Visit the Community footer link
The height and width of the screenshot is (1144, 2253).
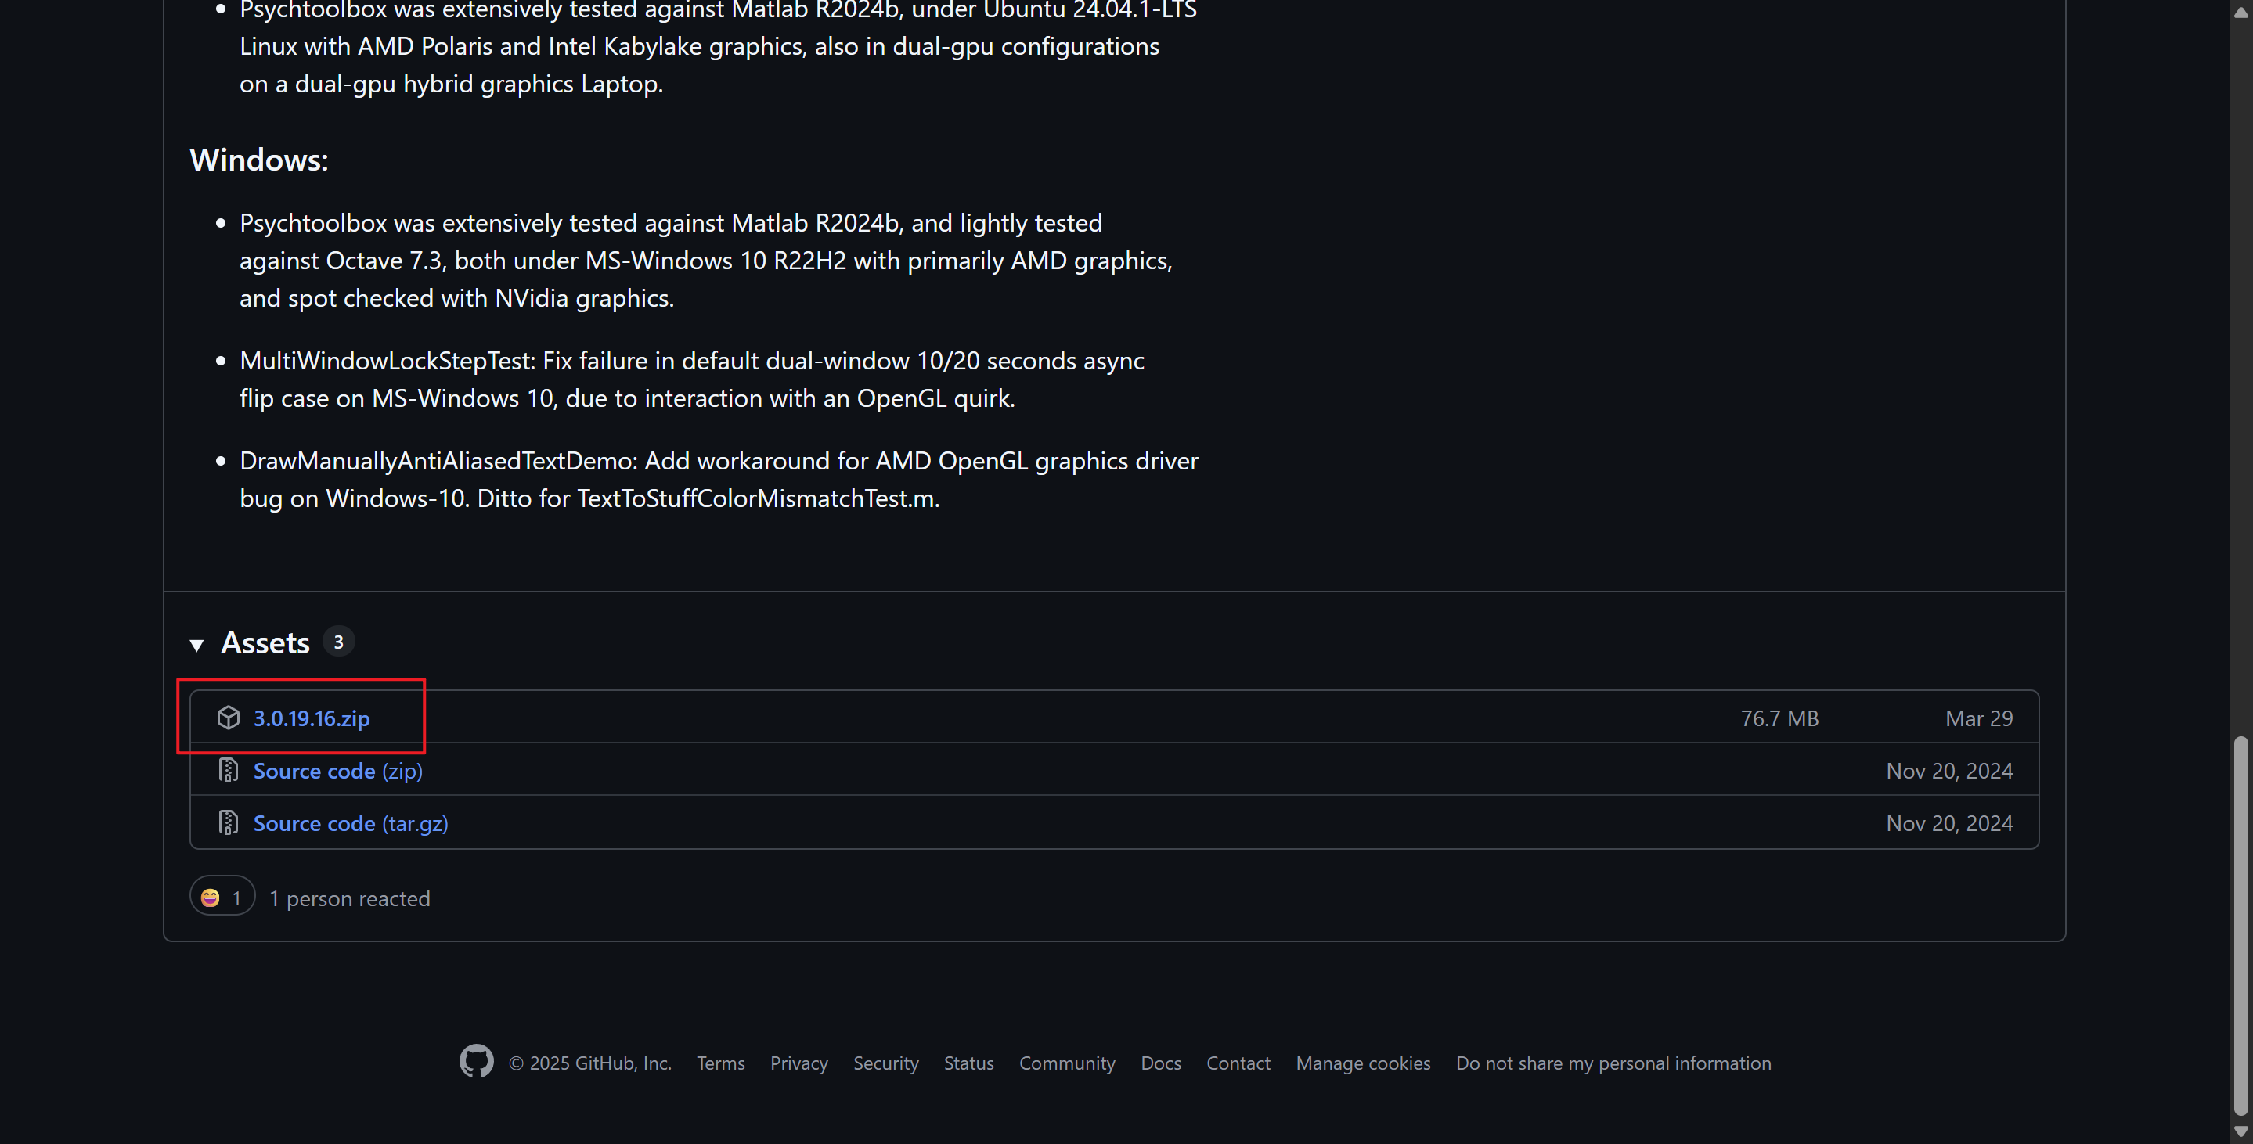point(1066,1063)
